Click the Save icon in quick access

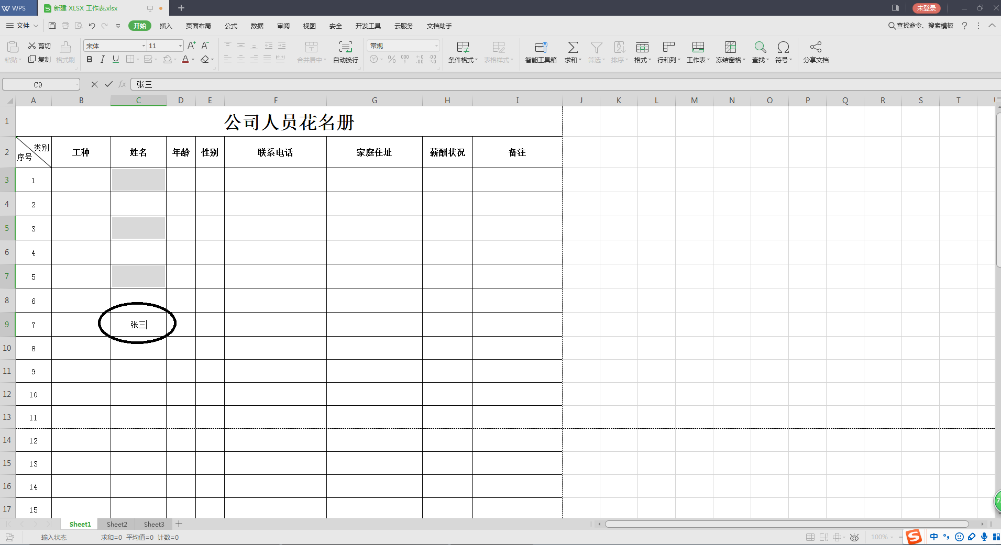[52, 26]
